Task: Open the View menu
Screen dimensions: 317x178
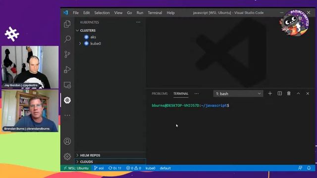Action: point(118,13)
